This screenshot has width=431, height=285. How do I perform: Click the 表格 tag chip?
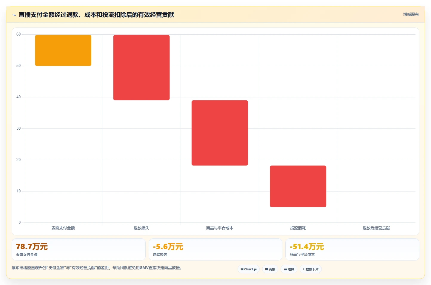tap(270, 269)
